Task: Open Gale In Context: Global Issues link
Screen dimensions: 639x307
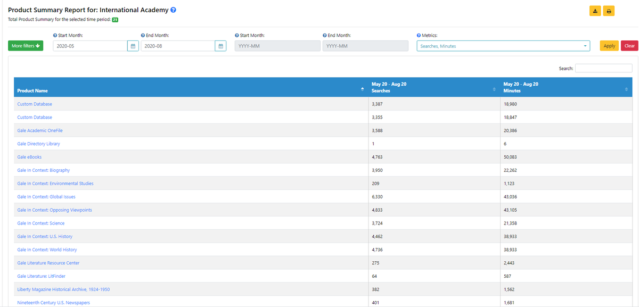Action: (46, 197)
